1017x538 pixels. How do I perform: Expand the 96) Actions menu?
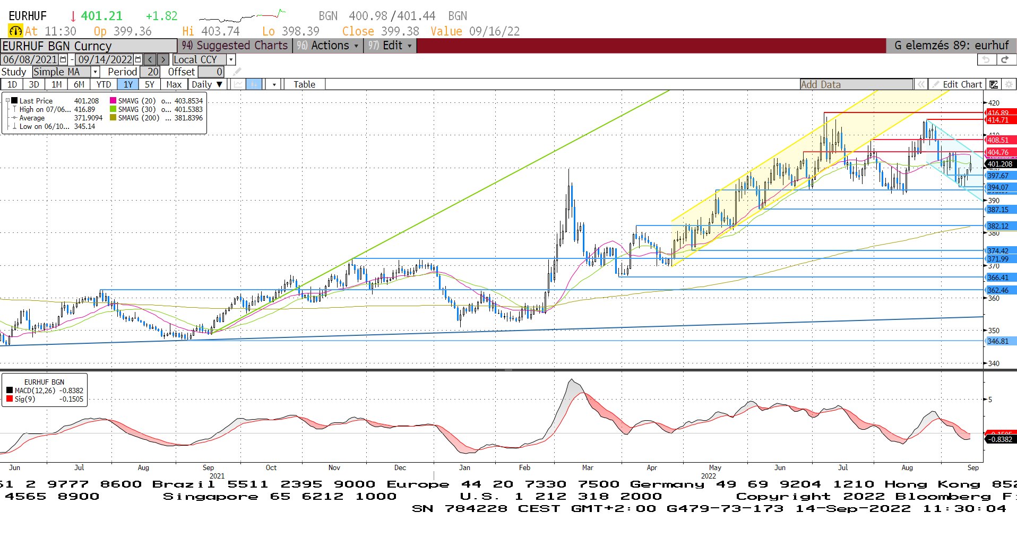(x=327, y=46)
